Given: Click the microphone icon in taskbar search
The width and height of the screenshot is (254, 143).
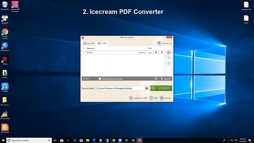Looking at the screenshot, I should (49, 140).
